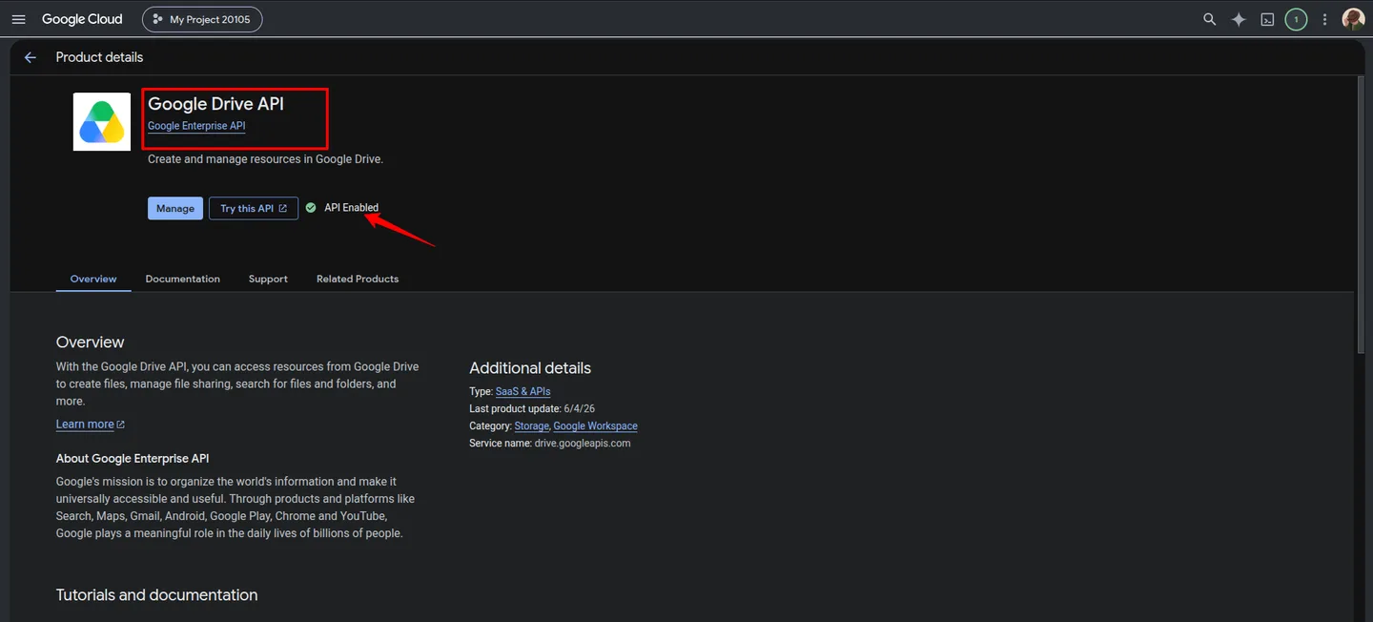The image size is (1373, 622).
Task: Open the user account avatar
Action: 1353,19
